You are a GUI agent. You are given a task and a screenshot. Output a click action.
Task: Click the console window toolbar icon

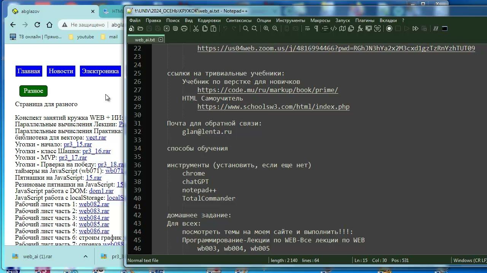pos(444,28)
